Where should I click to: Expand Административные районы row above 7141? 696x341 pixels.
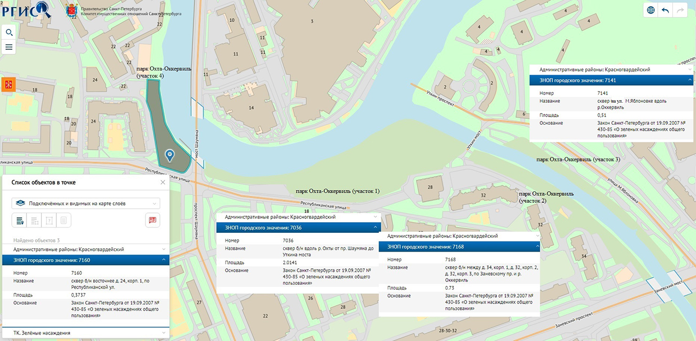[611, 70]
